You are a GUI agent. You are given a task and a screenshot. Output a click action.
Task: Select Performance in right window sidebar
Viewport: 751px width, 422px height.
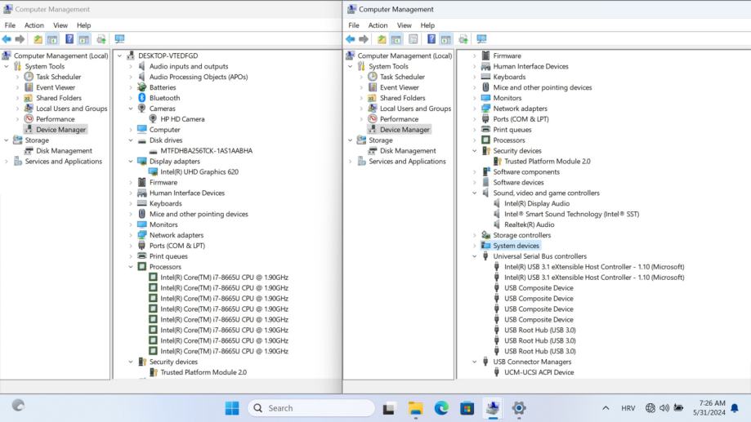[399, 119]
